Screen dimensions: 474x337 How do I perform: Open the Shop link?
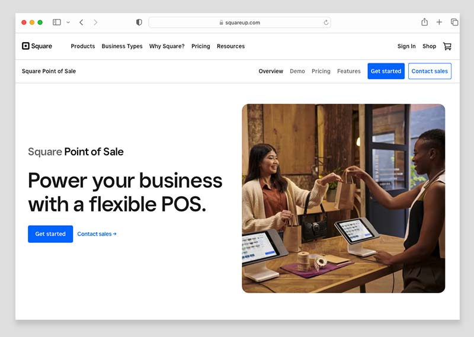pyautogui.click(x=429, y=46)
